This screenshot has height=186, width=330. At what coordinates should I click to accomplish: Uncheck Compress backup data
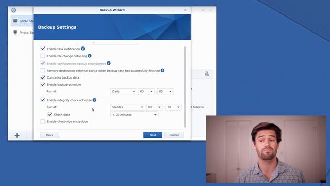pyautogui.click(x=43, y=78)
